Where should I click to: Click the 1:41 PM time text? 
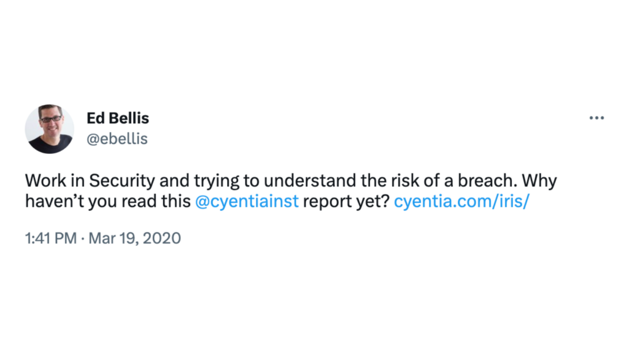pyautogui.click(x=51, y=238)
